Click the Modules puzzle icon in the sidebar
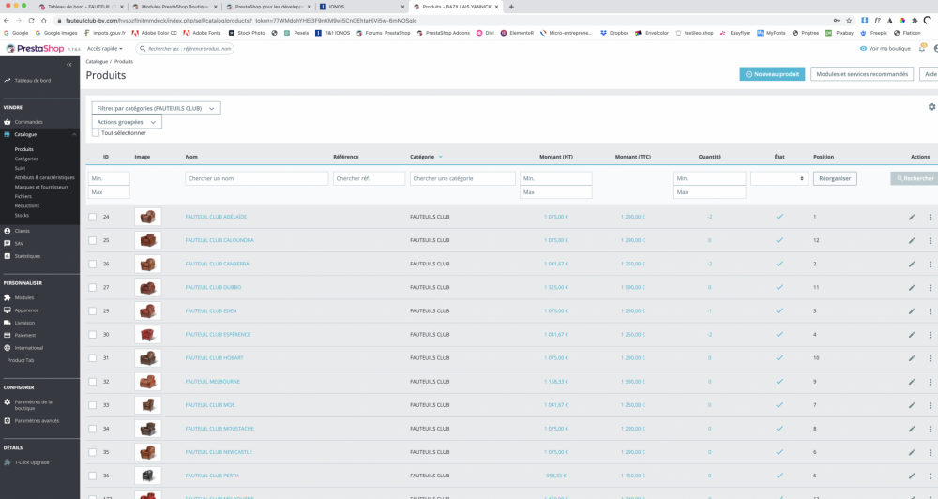 8,297
